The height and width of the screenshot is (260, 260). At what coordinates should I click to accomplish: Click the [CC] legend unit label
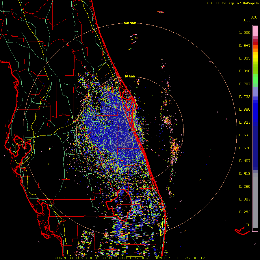246,20
